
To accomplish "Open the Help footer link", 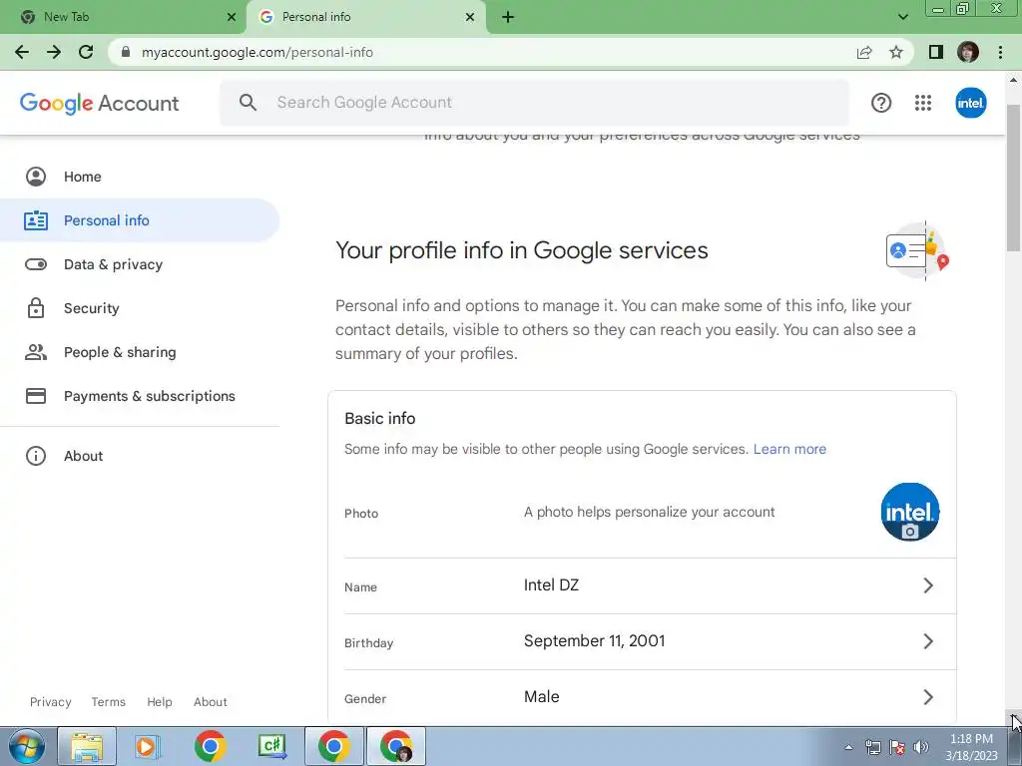I will point(160,701).
